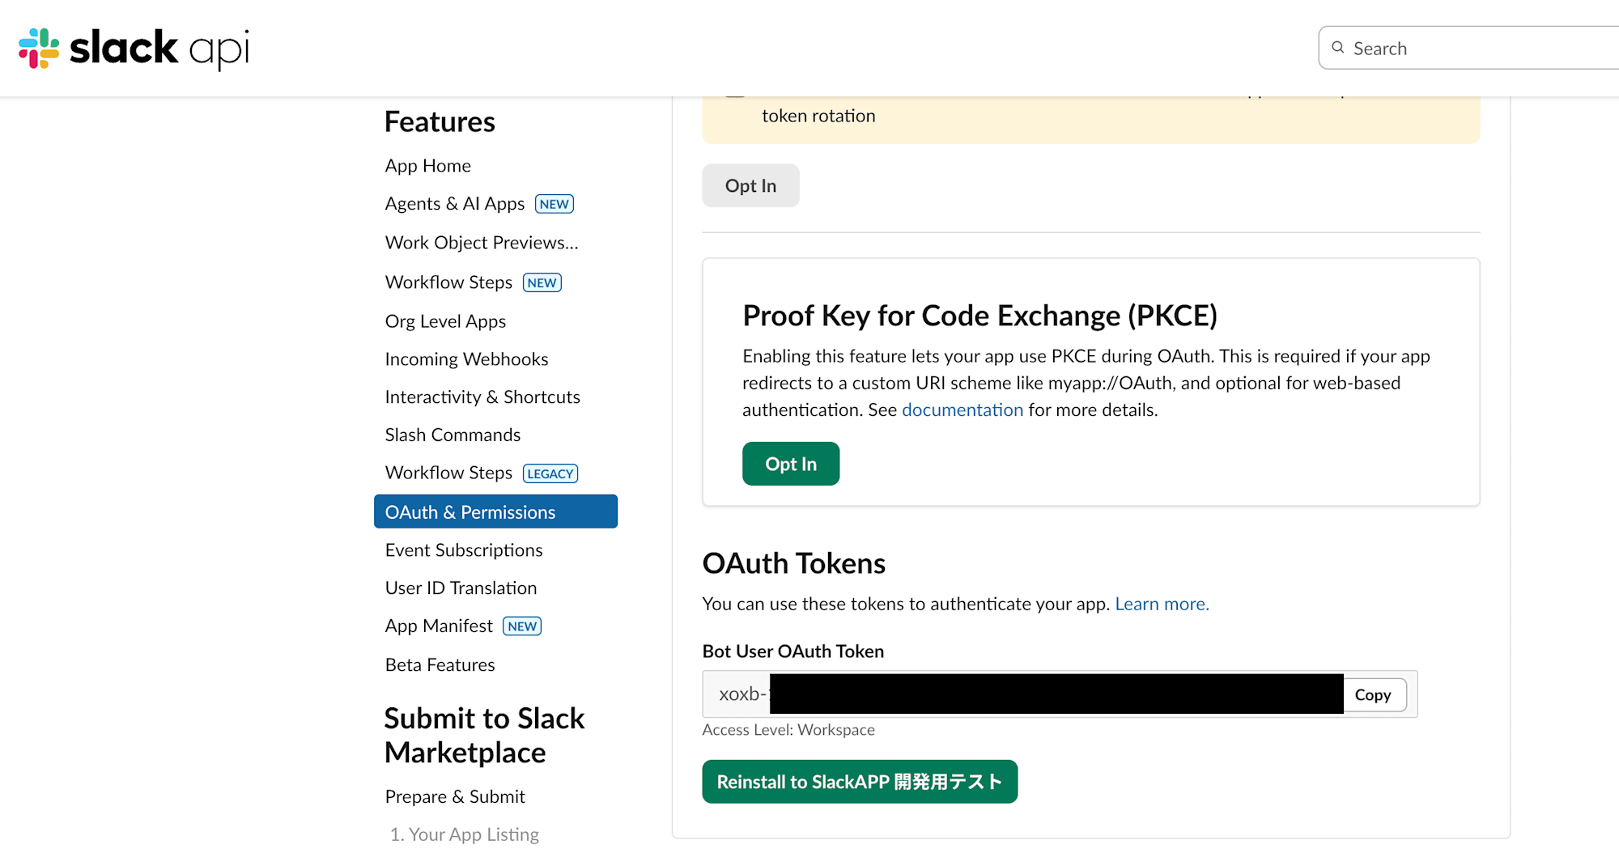This screenshot has width=1619, height=853.
Task: Select OAuth & Permissions menu item
Action: [x=495, y=512]
